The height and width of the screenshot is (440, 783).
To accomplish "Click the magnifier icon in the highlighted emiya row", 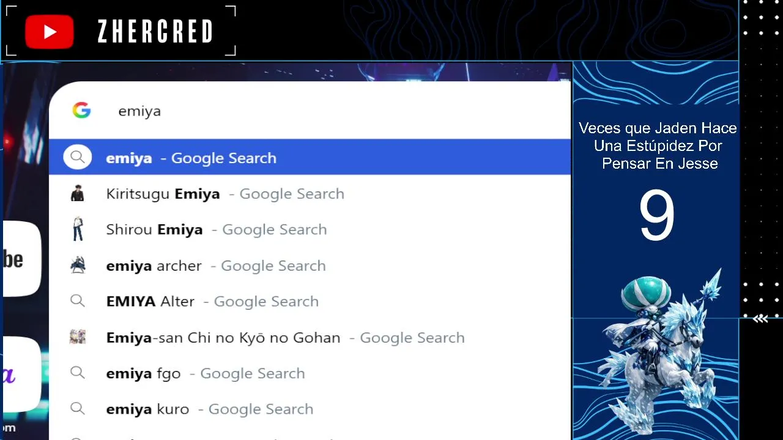I will (x=78, y=158).
